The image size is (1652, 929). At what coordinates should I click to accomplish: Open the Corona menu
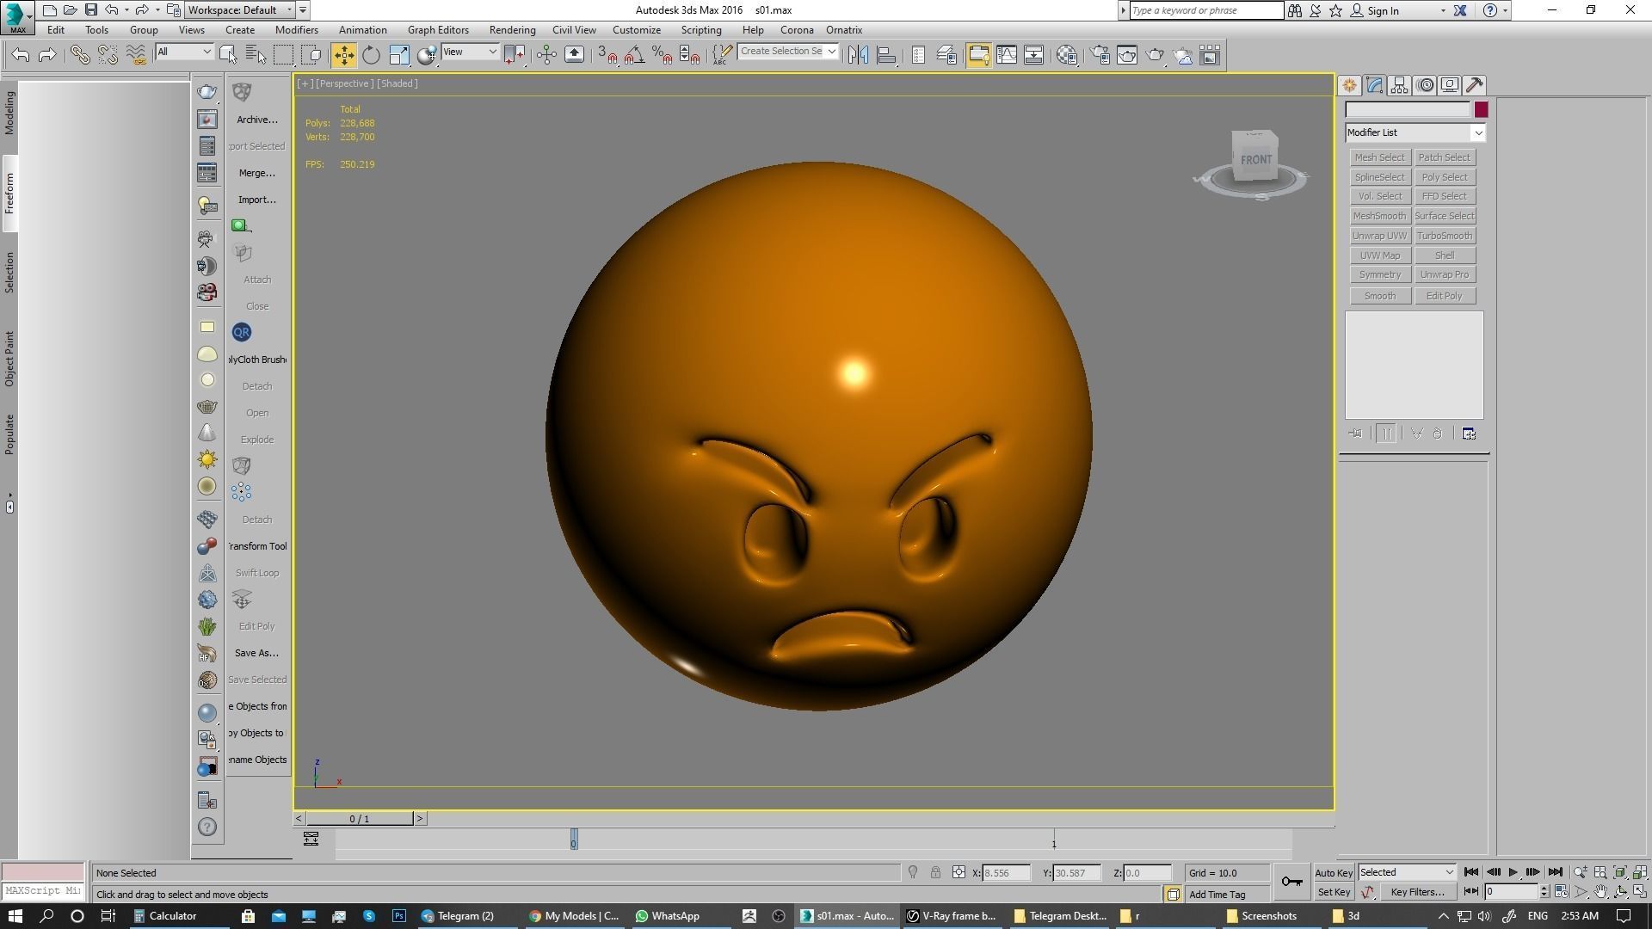point(797,30)
